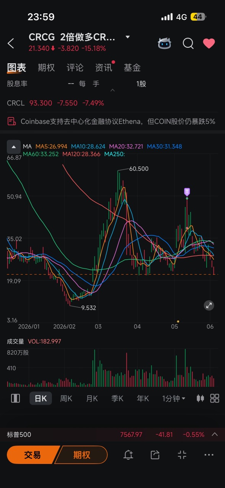225x488 pixels.
Task: Tap the battery indicator showing 44
Action: (x=198, y=17)
